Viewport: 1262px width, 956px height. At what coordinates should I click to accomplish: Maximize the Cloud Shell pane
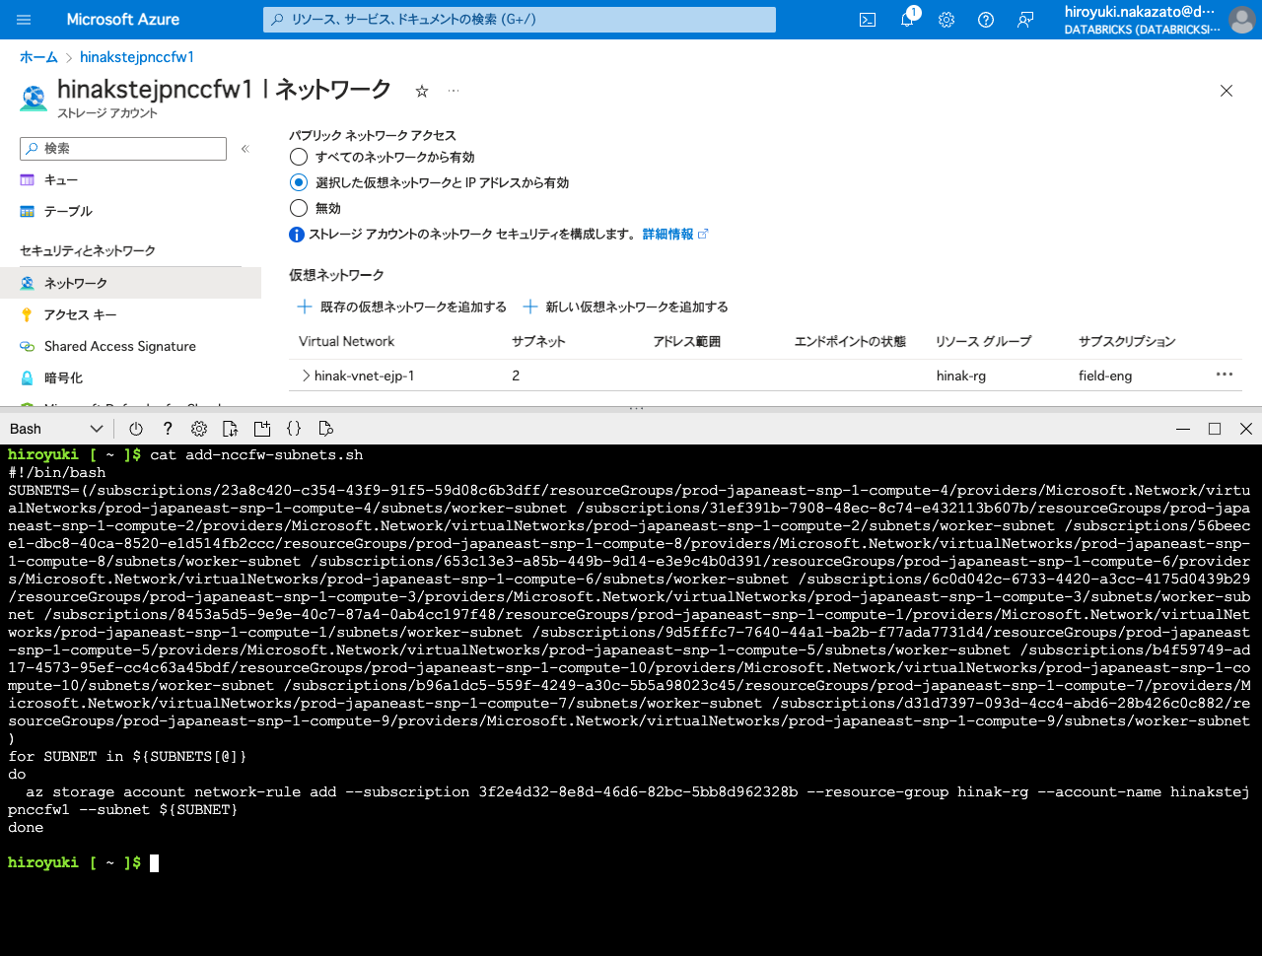click(x=1215, y=429)
